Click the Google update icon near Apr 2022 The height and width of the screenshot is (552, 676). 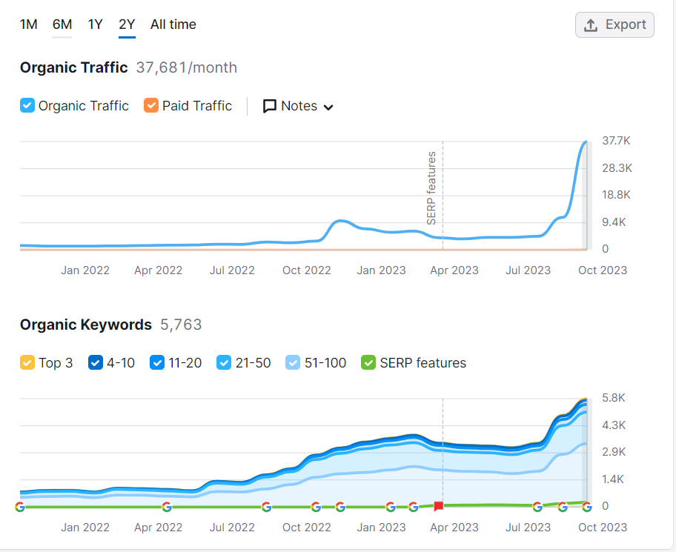167,508
